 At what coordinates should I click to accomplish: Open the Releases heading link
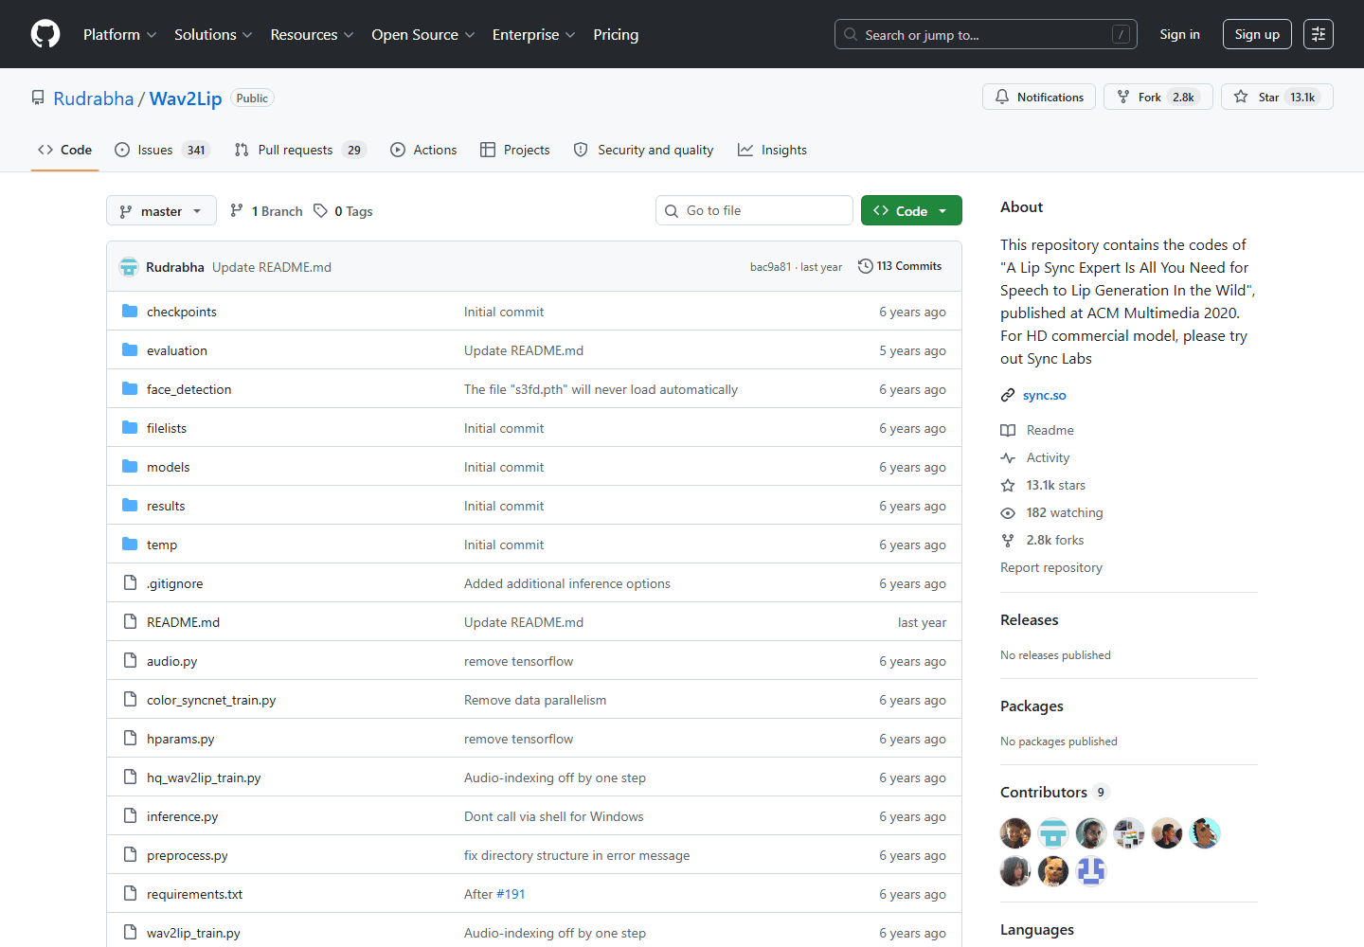tap(1030, 619)
